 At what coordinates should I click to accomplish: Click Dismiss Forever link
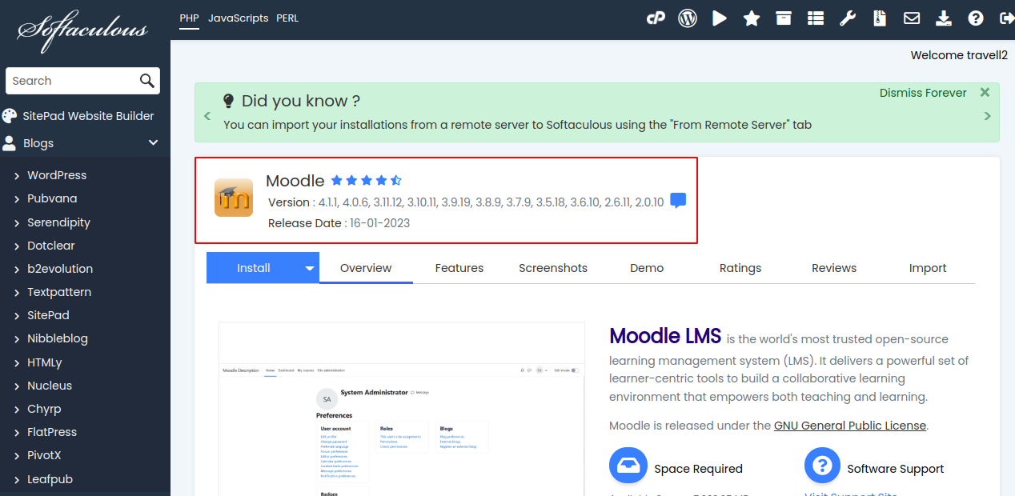[923, 93]
